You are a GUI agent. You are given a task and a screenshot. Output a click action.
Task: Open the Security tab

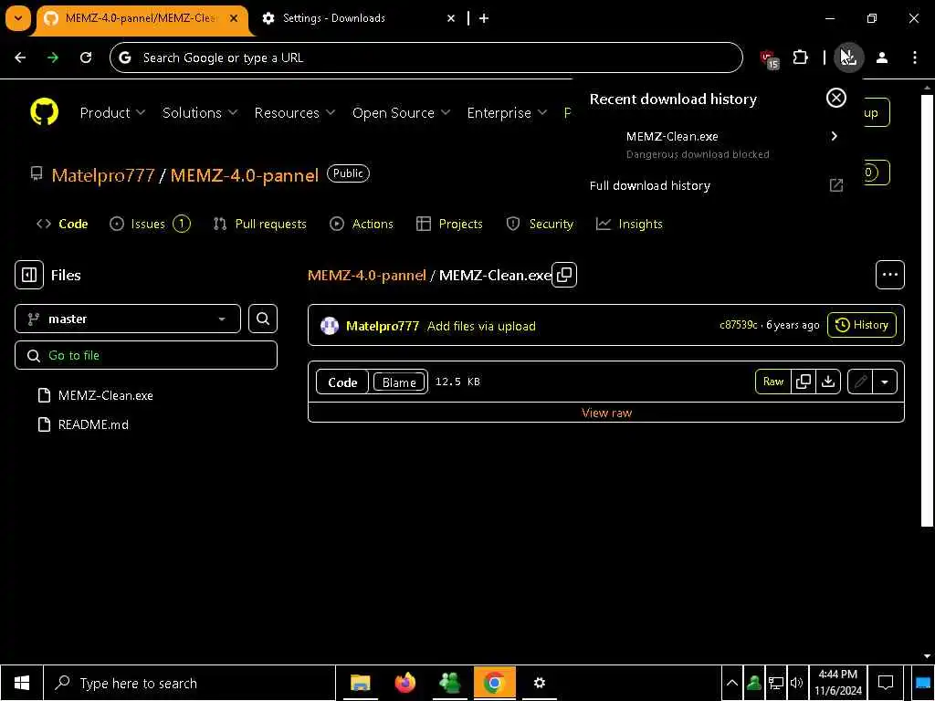point(540,225)
